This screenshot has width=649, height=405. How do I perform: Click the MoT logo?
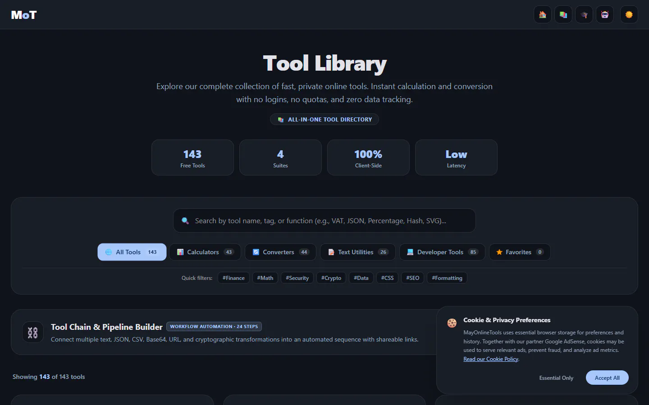point(24,15)
